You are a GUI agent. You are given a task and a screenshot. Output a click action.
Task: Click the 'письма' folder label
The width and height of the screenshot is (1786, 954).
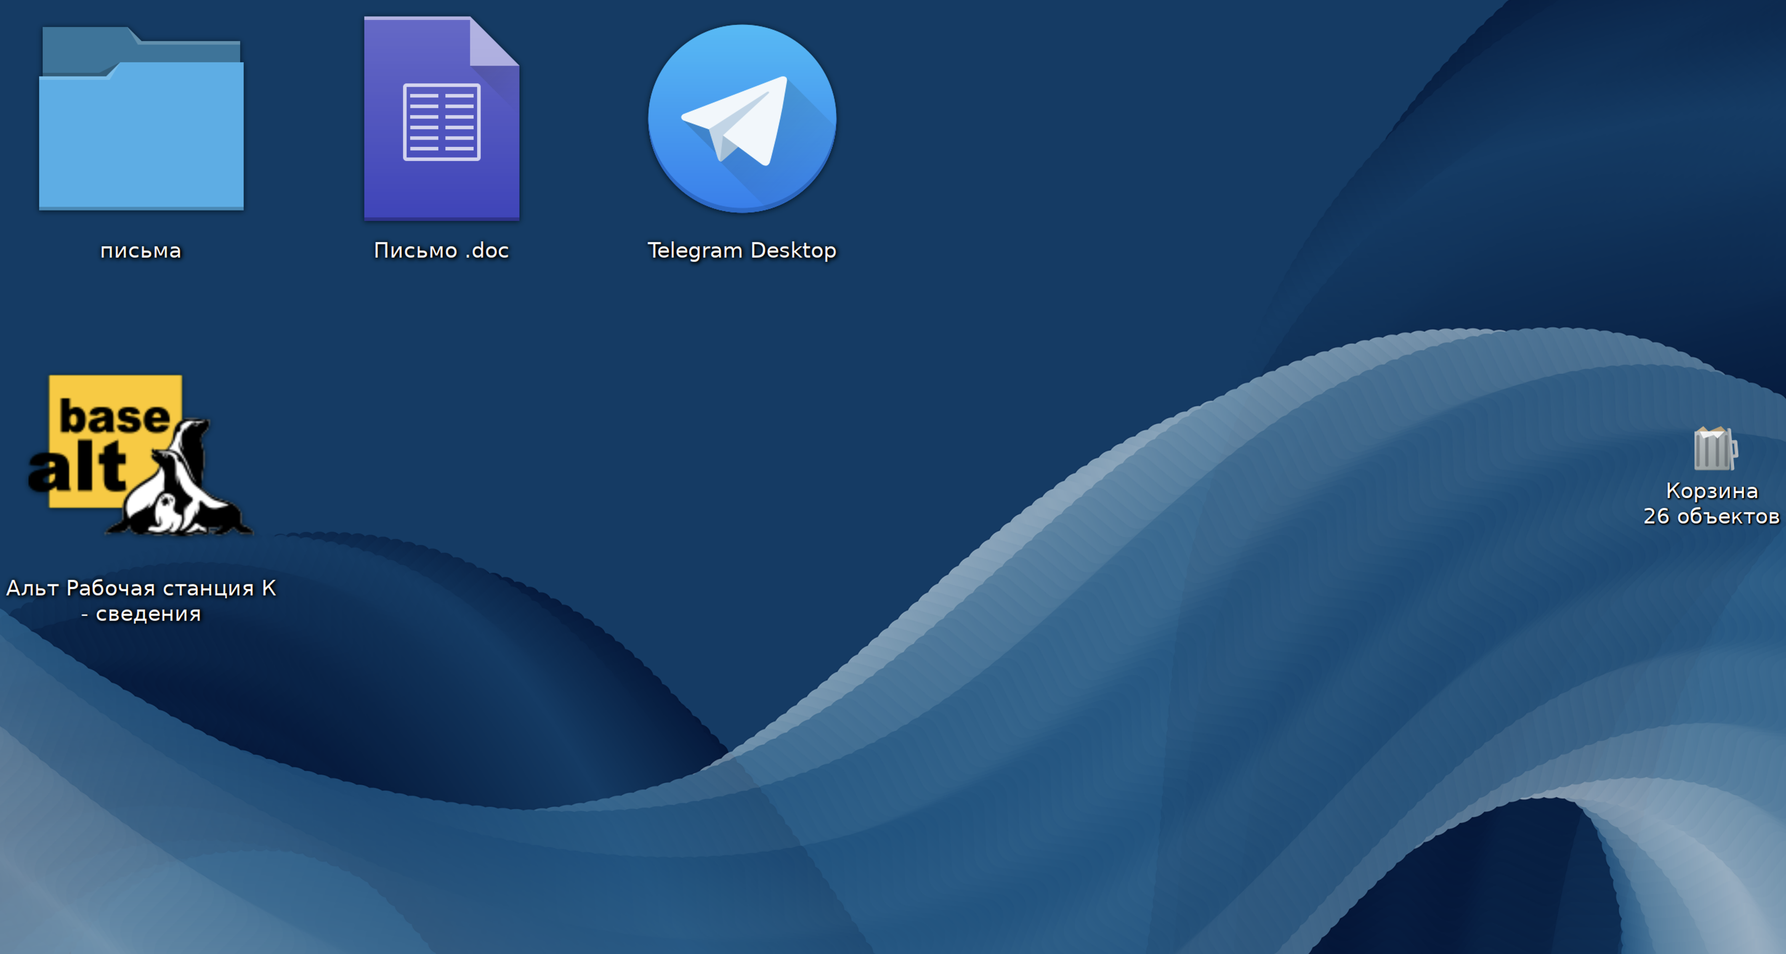(141, 250)
